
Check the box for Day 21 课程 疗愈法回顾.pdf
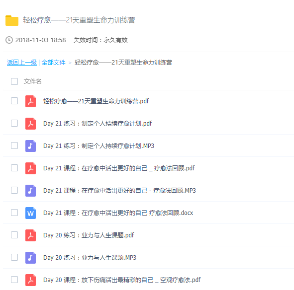click(14, 168)
